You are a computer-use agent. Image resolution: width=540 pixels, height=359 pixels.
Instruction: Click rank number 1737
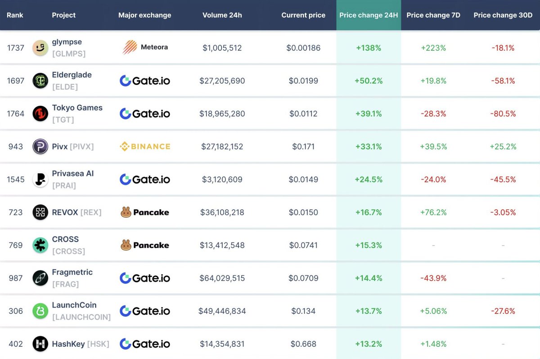point(15,48)
